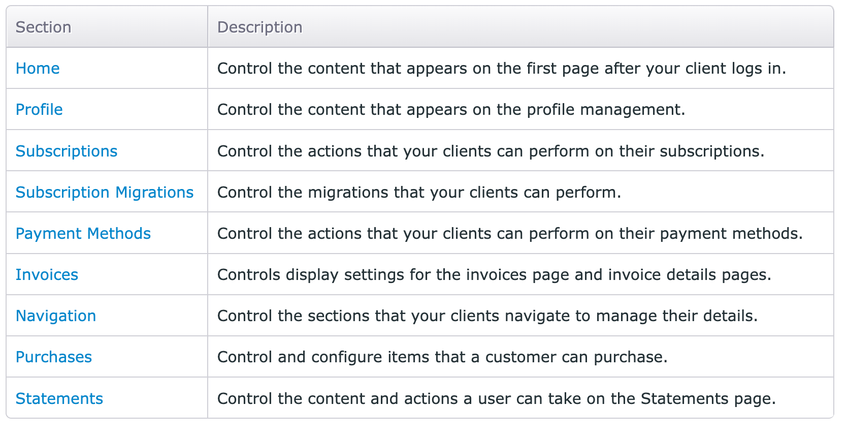847x438 pixels.
Task: Visit the Navigation section link
Action: point(56,316)
